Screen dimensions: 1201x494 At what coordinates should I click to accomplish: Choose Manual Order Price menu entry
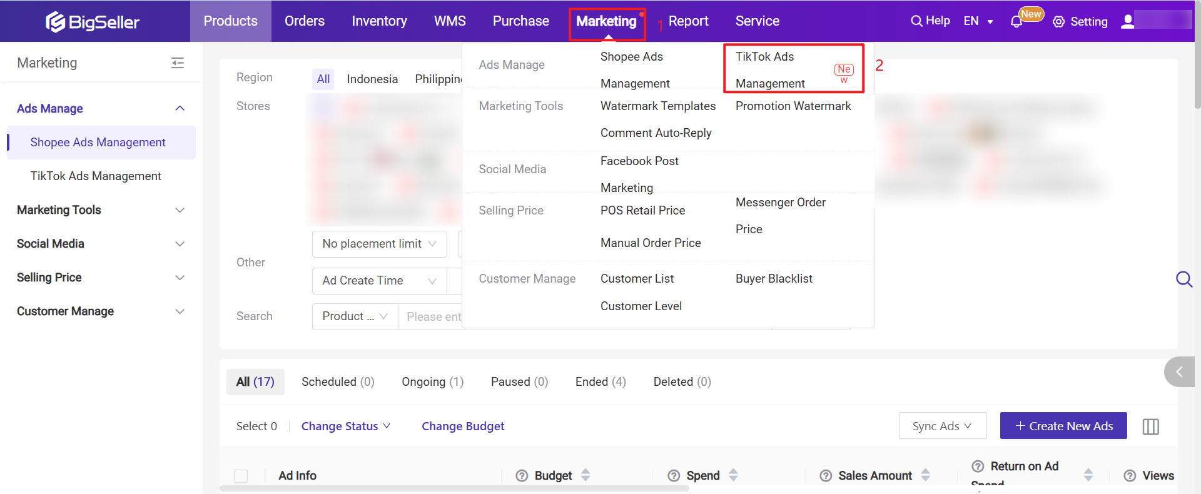[651, 243]
